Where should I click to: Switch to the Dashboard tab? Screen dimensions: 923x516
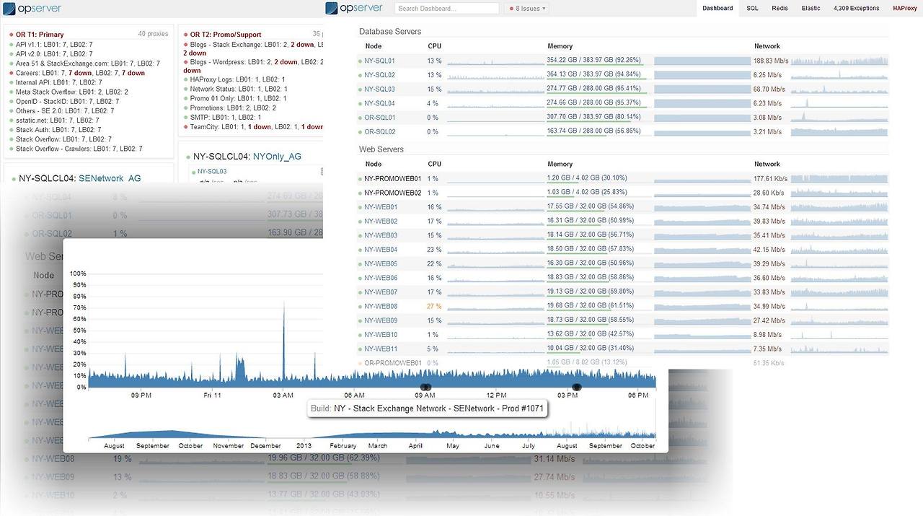(x=717, y=9)
